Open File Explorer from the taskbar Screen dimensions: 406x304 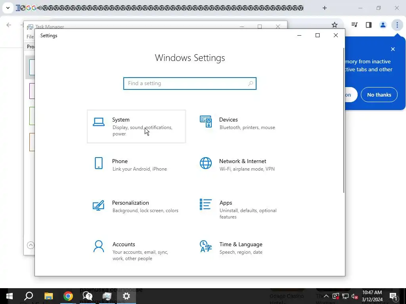pyautogui.click(x=48, y=296)
